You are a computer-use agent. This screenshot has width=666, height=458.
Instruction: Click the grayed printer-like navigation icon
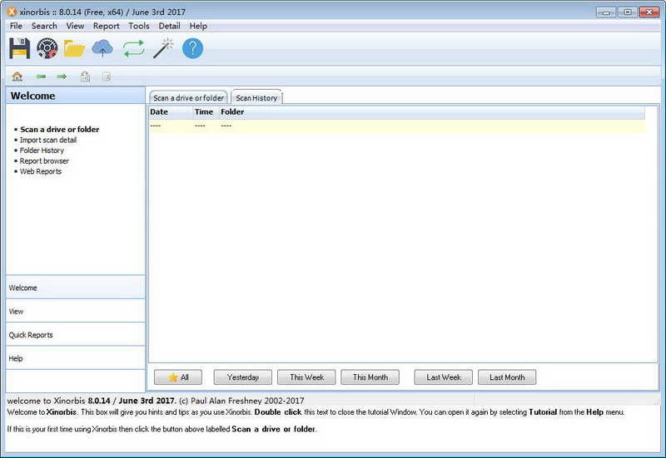point(86,76)
